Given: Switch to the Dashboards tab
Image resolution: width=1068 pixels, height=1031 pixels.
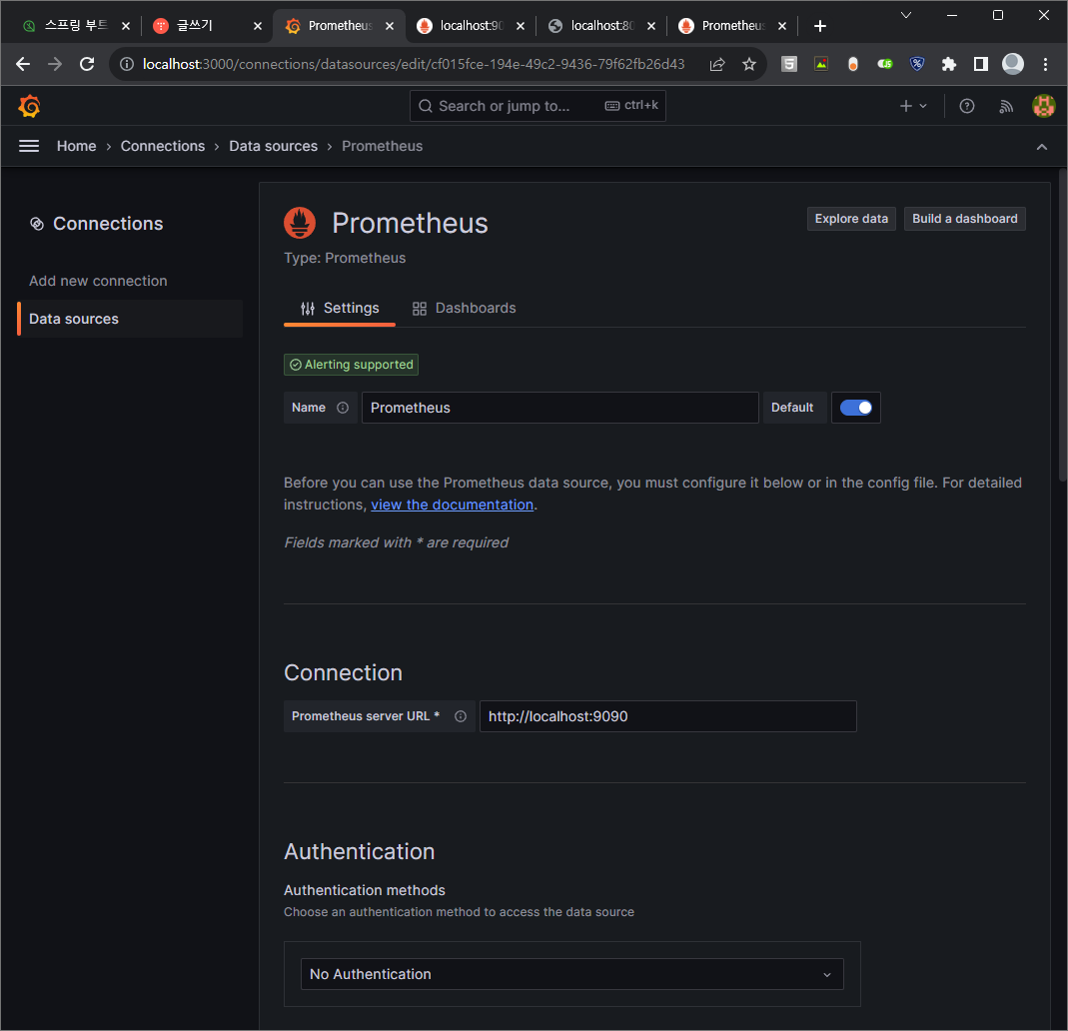Looking at the screenshot, I should pyautogui.click(x=465, y=309).
